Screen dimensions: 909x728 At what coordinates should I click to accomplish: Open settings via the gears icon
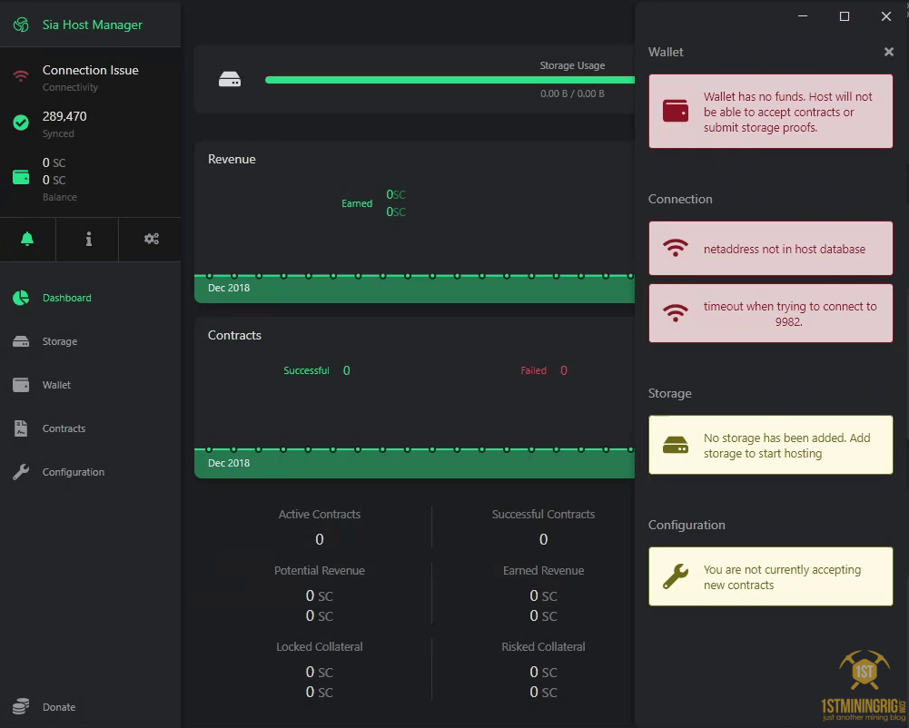coord(152,239)
